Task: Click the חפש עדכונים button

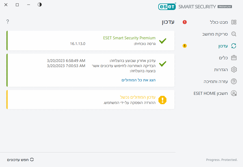Action: click(21, 160)
